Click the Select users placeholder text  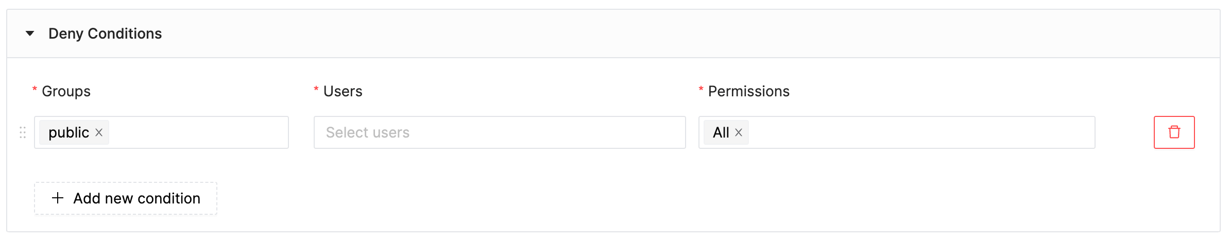pyautogui.click(x=368, y=132)
